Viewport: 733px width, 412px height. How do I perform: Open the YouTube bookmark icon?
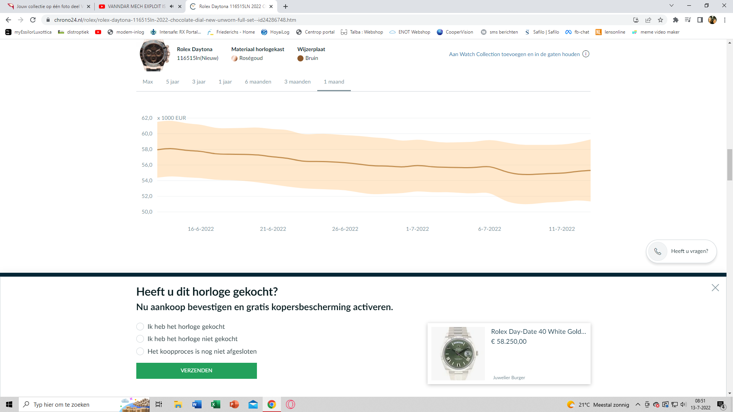(98, 32)
